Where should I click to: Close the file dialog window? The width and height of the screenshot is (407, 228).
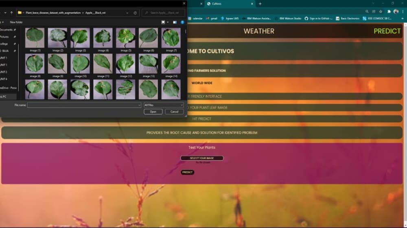[x=184, y=3]
